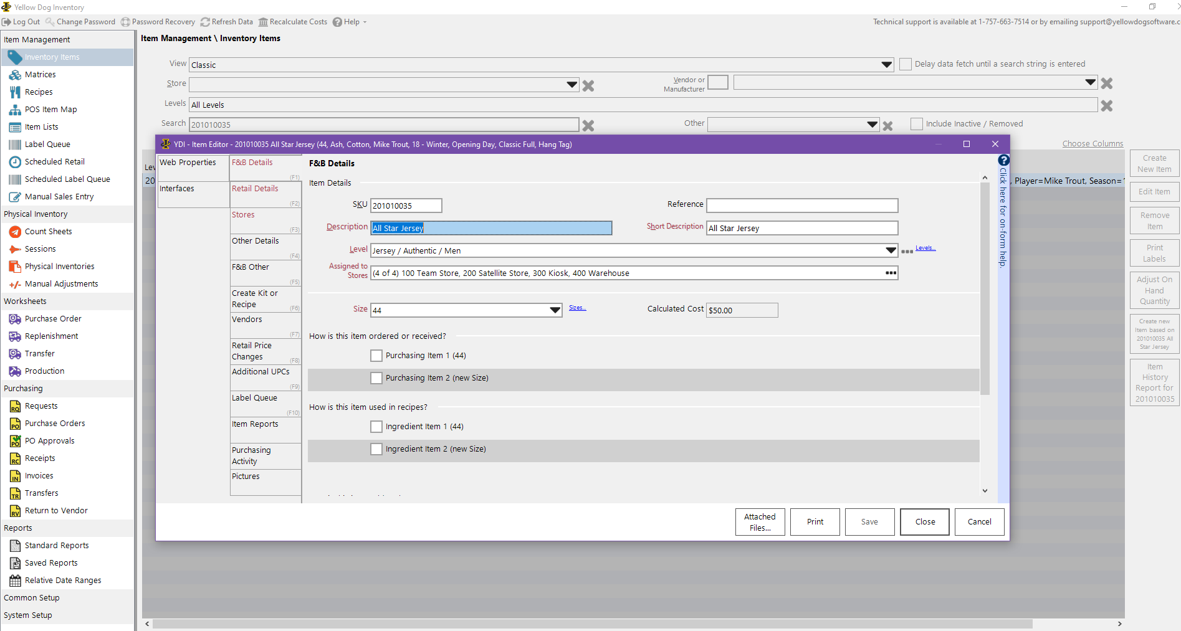
Task: Open Web Properties tab
Action: point(193,168)
